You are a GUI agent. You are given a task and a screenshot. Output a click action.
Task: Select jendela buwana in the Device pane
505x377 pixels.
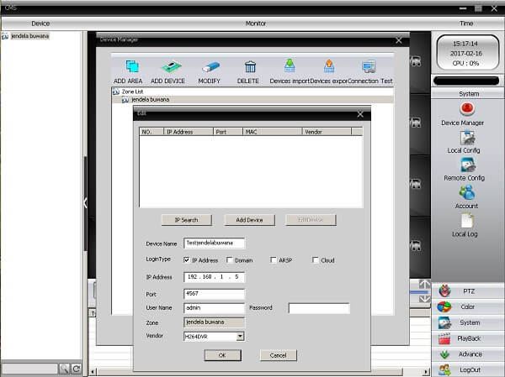[x=30, y=36]
